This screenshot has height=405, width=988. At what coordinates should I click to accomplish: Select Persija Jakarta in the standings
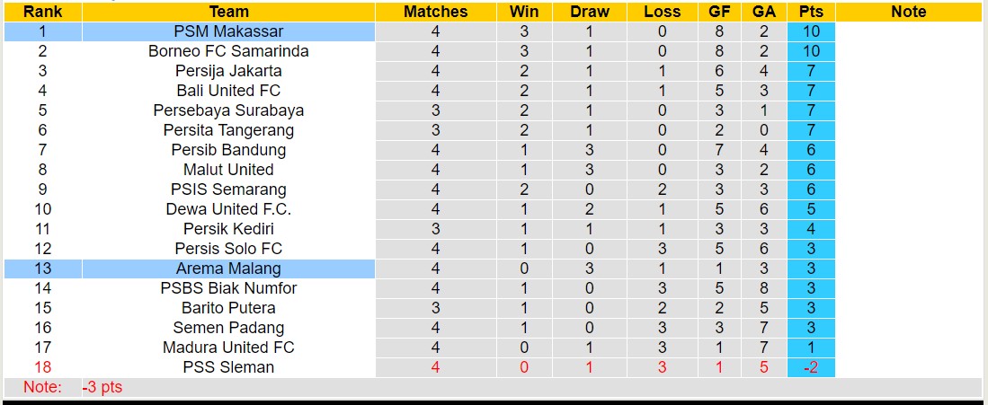pyautogui.click(x=228, y=71)
